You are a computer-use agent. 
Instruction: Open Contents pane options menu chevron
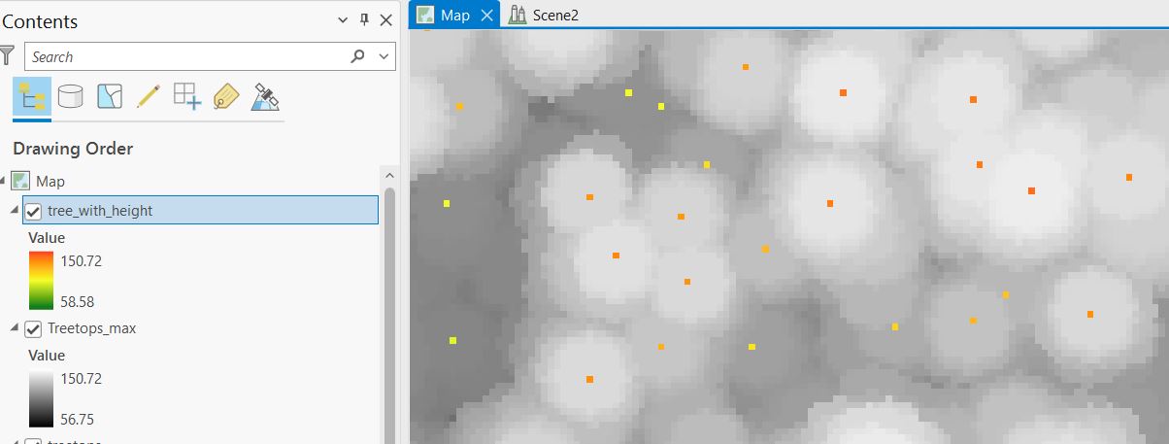343,20
